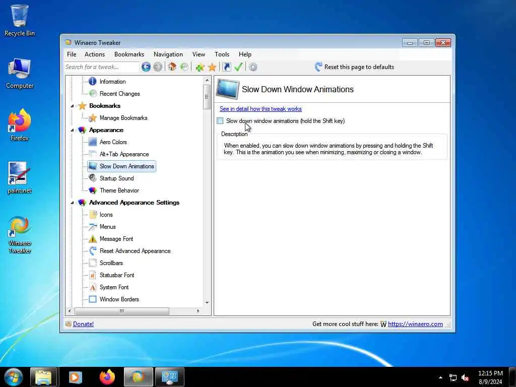The width and height of the screenshot is (516, 387).
Task: Click the tree's horizontal scrollbar thumb
Action: (122, 311)
